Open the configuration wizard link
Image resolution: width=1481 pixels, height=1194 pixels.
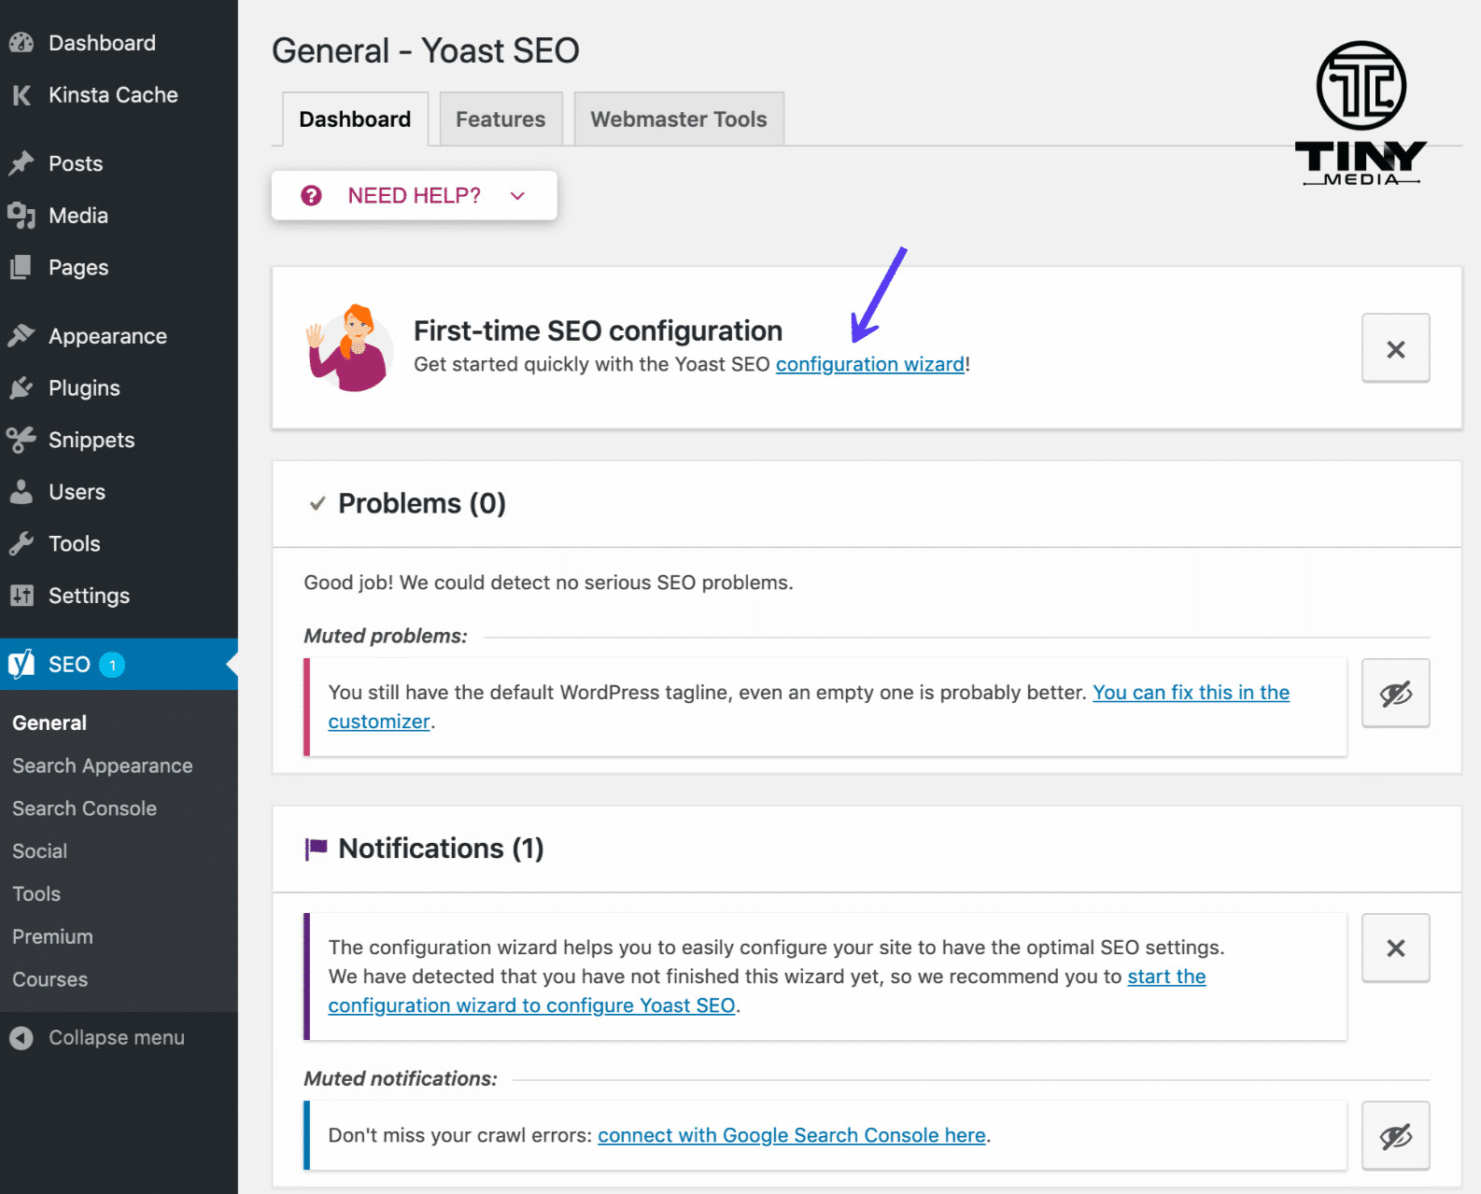(869, 365)
